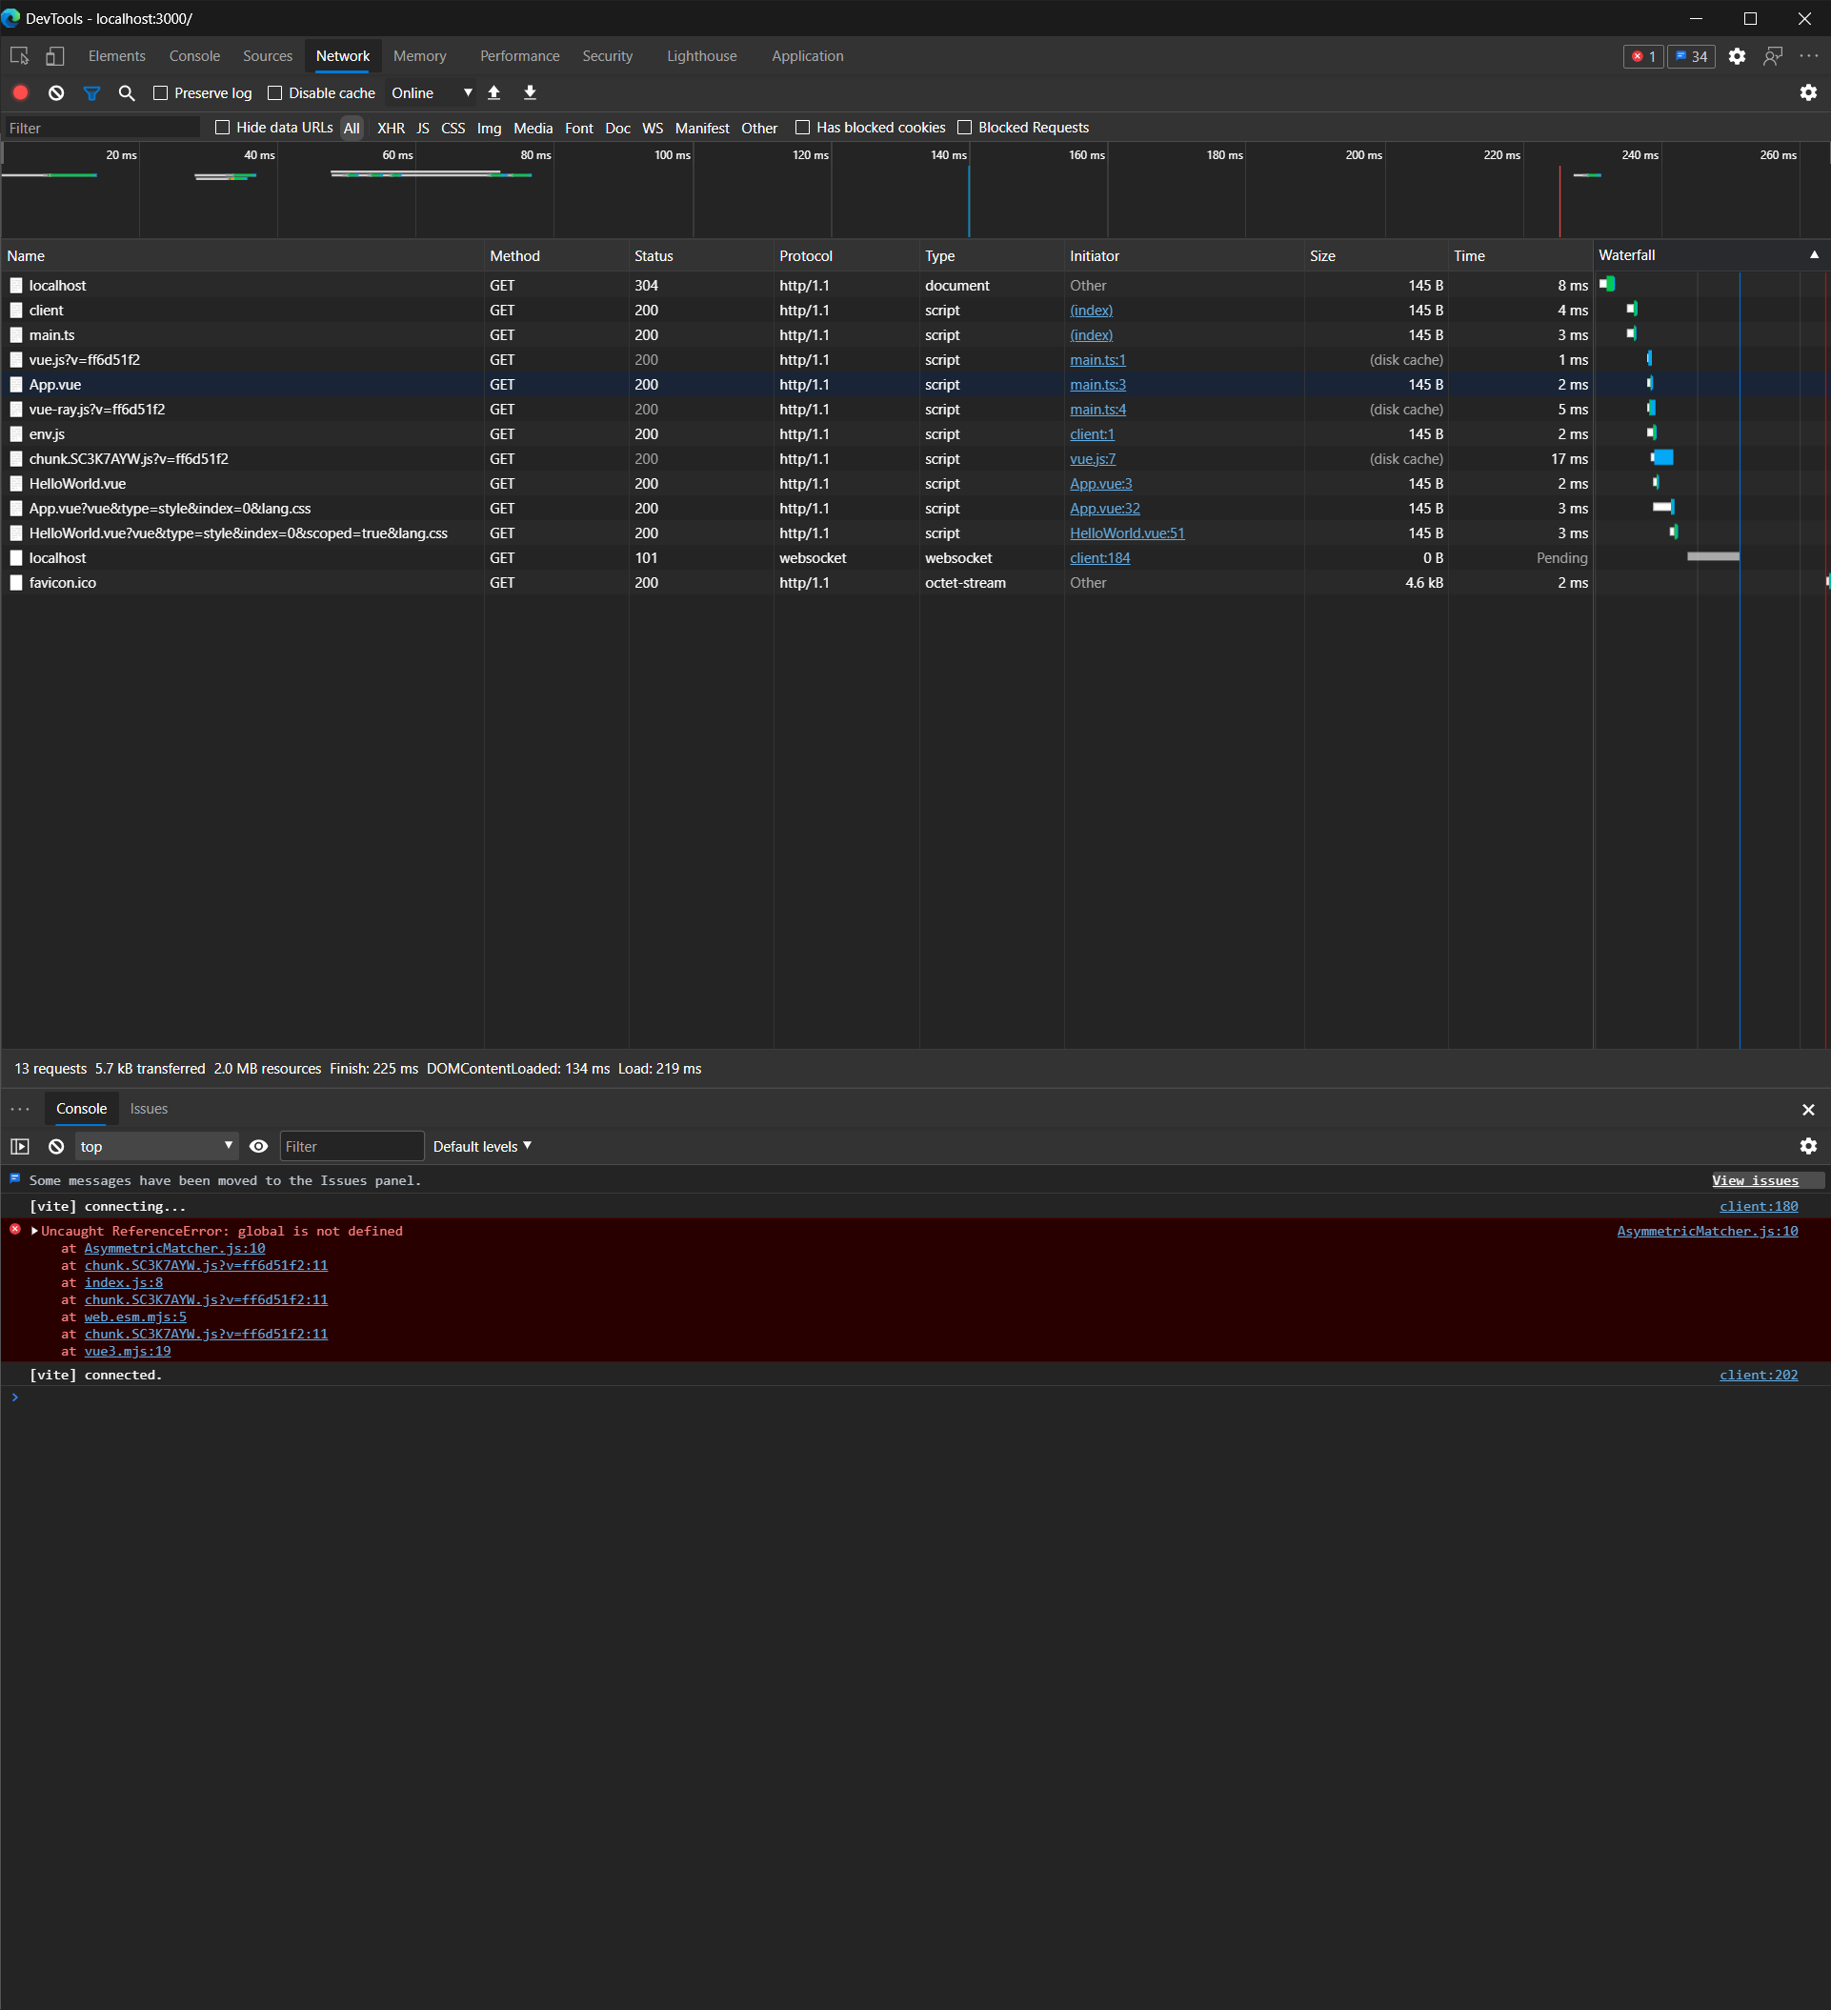Open network search with magnifier icon

pyautogui.click(x=127, y=92)
